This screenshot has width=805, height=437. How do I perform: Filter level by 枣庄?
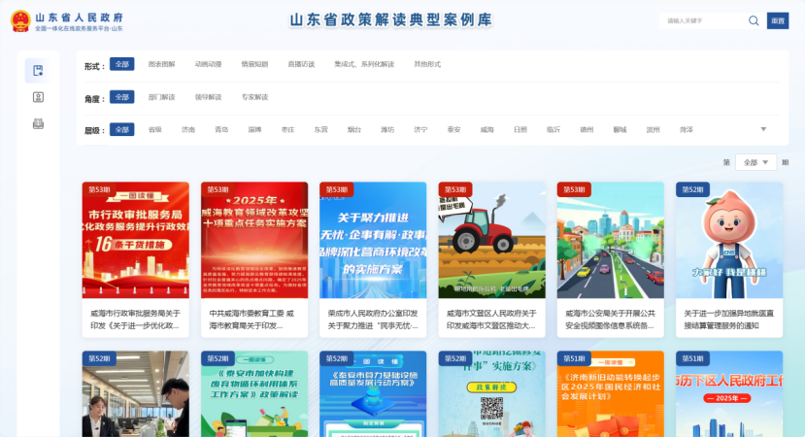click(x=287, y=130)
